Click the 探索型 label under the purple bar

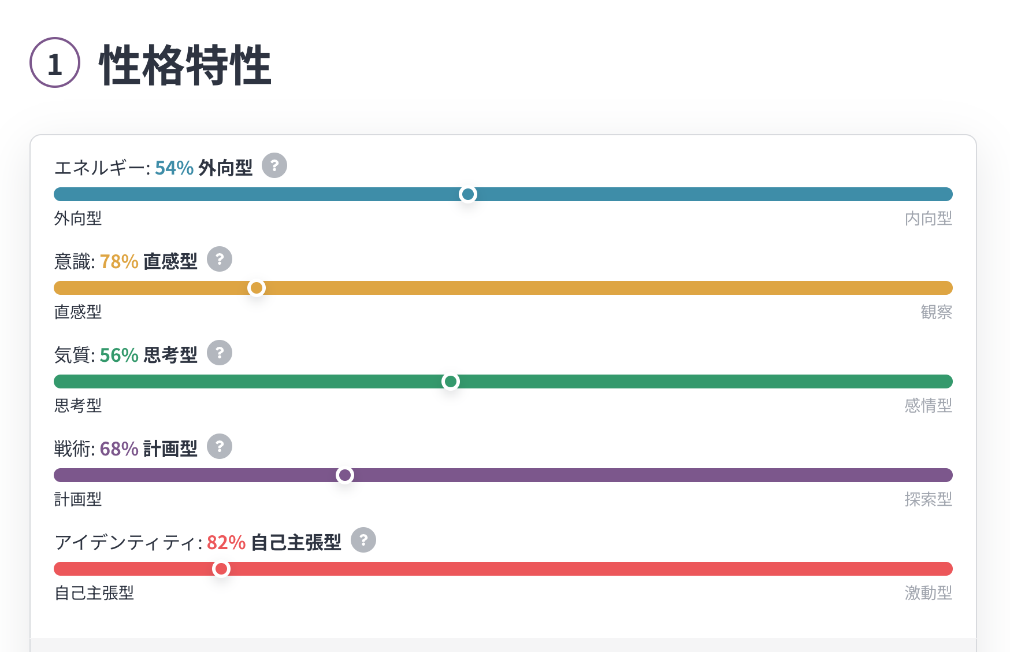(928, 499)
